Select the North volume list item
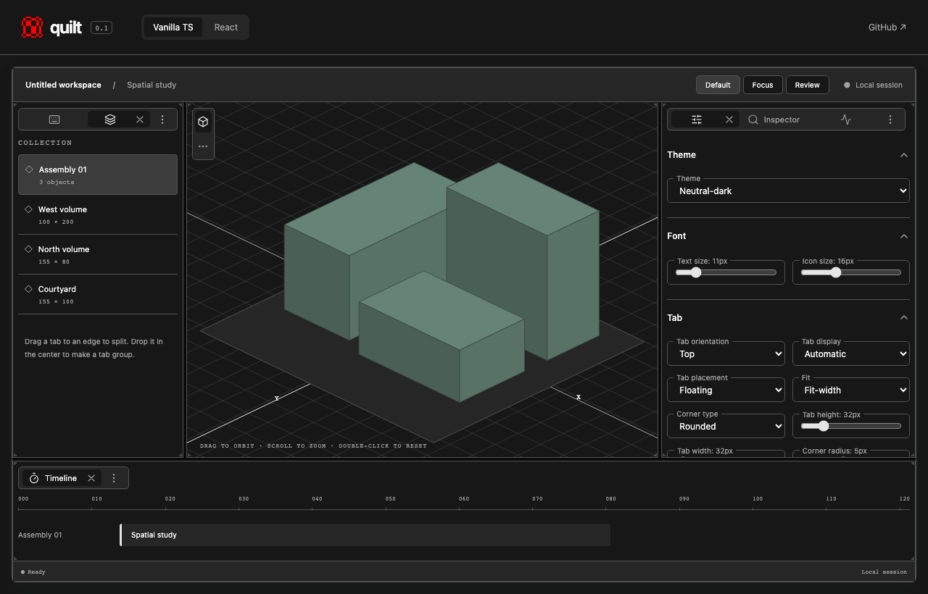 click(98, 254)
